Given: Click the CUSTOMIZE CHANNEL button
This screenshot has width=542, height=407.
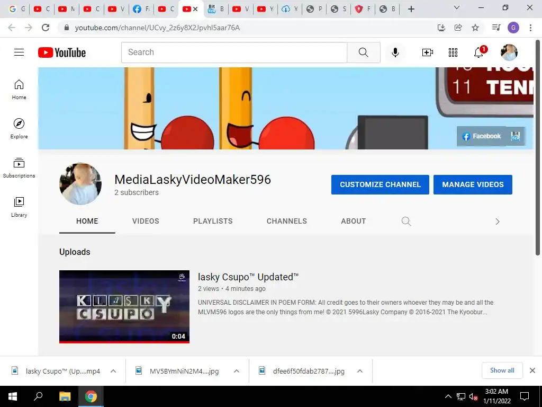Looking at the screenshot, I should pos(380,184).
